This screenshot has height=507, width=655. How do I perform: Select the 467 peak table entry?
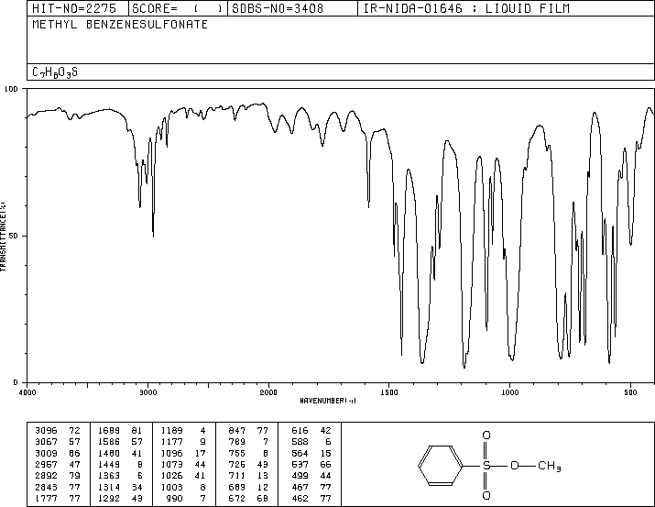coord(311,487)
